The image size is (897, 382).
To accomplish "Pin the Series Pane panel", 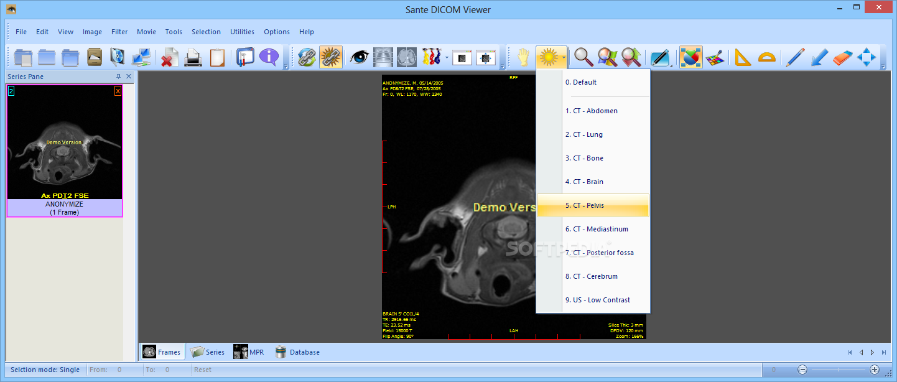I will 118,77.
